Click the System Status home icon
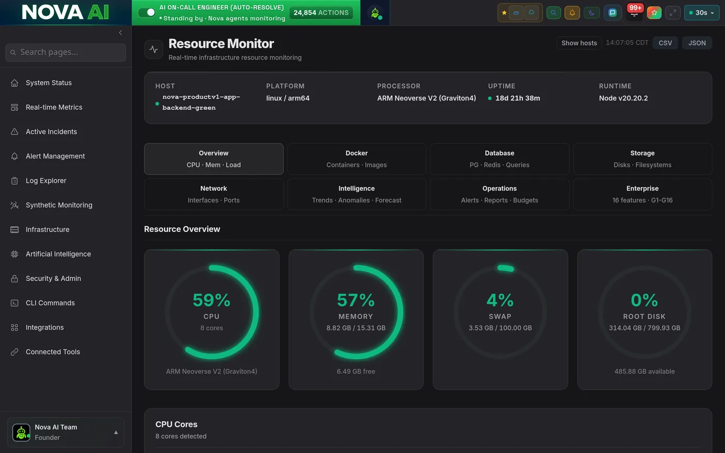This screenshot has width=725, height=453. click(15, 83)
